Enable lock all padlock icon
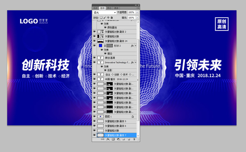Screen dimensions: 246x152 (112, 18)
